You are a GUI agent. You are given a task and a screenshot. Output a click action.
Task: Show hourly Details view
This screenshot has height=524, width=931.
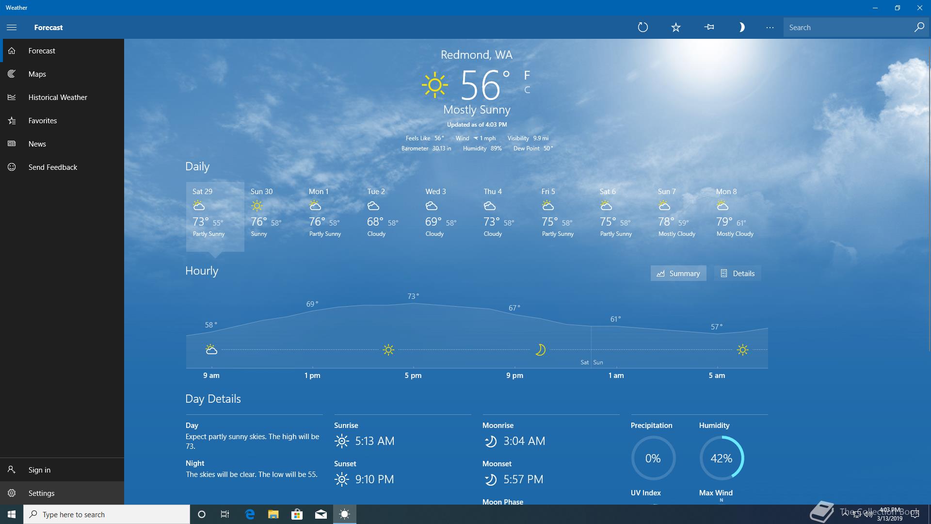click(738, 274)
